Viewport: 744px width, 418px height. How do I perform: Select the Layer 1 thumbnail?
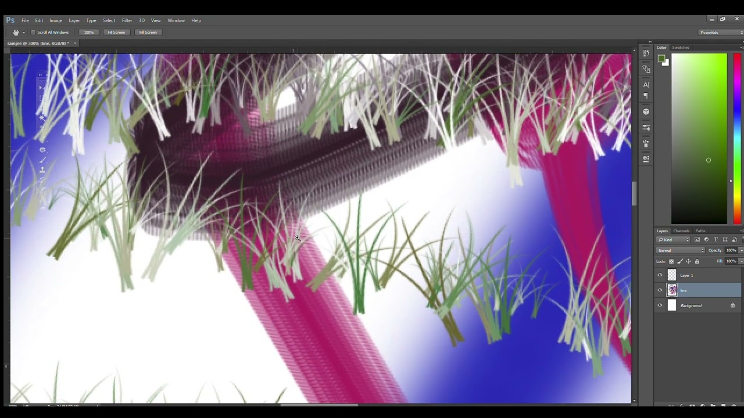(672, 275)
